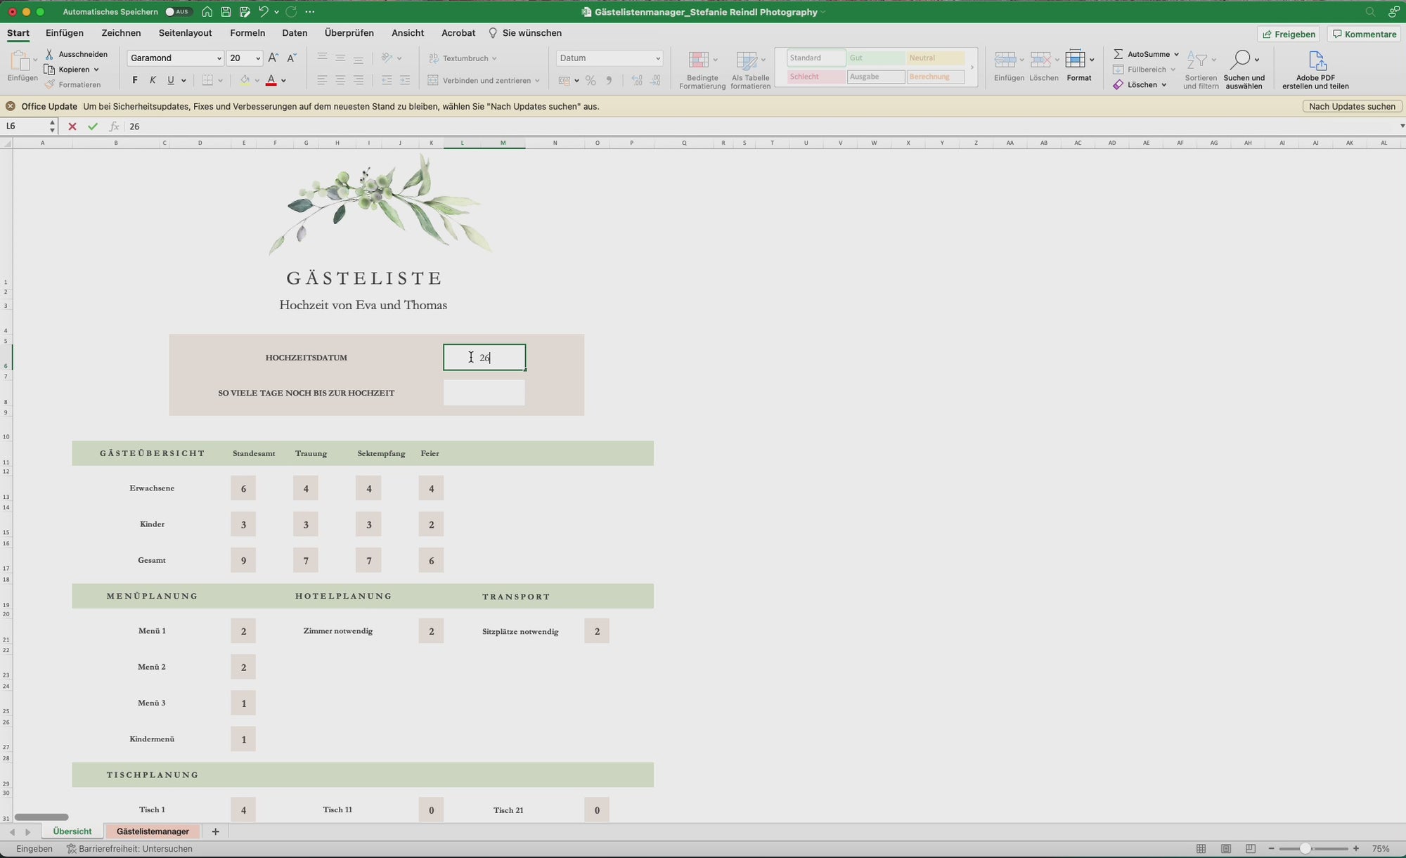Screen dimensions: 1406x858
Task: Click the increase font size icon
Action: coord(273,58)
